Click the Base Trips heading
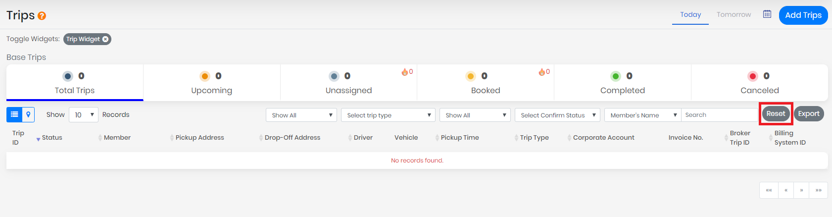 [x=26, y=57]
